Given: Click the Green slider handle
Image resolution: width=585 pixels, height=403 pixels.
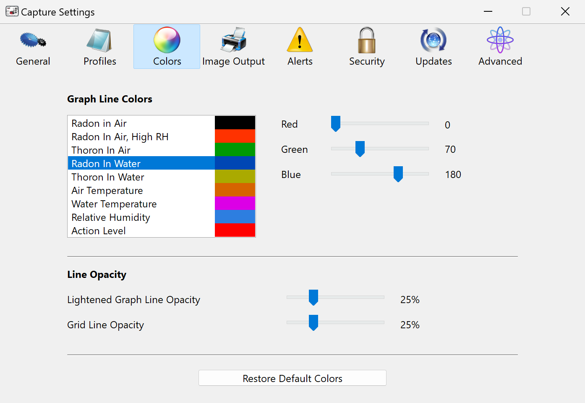Looking at the screenshot, I should pyautogui.click(x=360, y=149).
